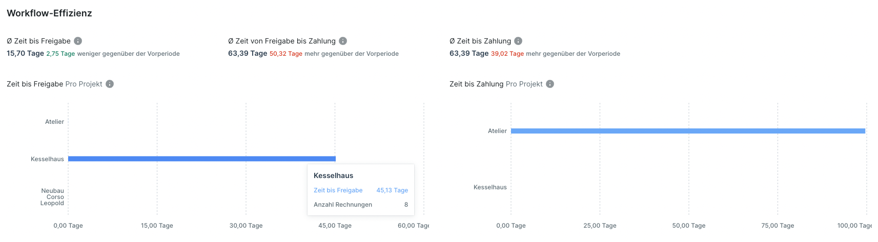878x242 pixels.
Task: Click the Workflow-Effizienz heading
Action: (49, 13)
